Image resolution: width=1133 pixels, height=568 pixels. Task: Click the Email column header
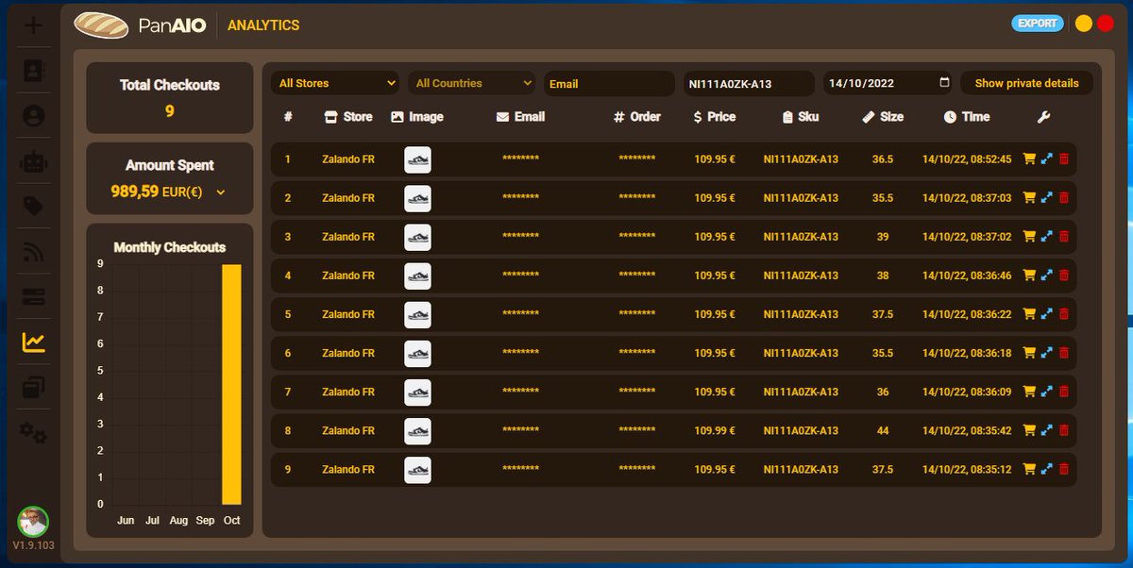[x=520, y=117]
